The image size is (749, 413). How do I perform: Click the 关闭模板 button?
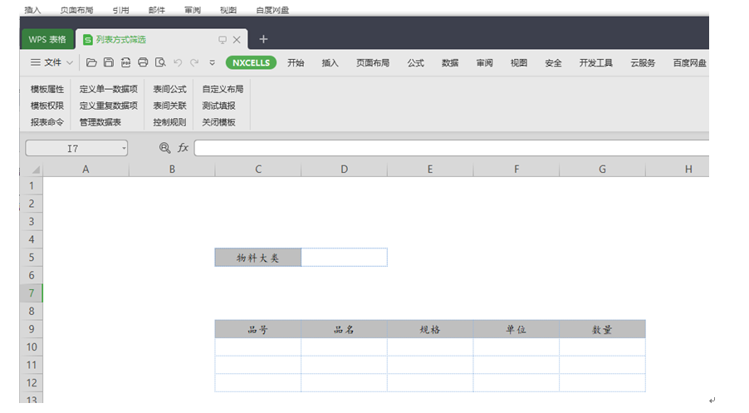pos(218,122)
